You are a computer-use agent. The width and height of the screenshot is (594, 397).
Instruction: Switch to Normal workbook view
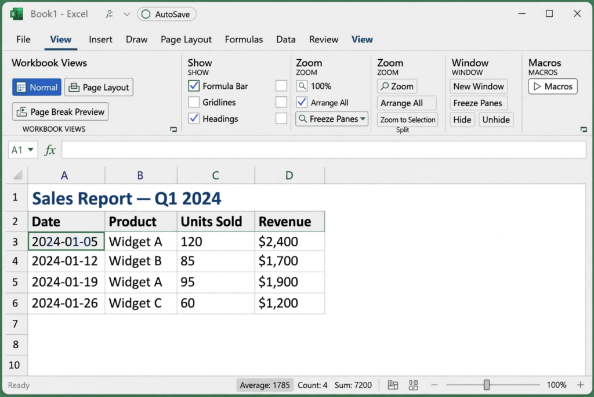point(37,87)
